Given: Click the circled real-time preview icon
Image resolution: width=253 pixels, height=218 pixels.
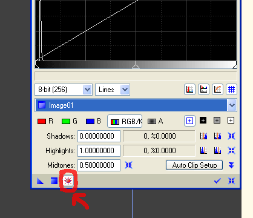Looking at the screenshot, I should tap(68, 180).
